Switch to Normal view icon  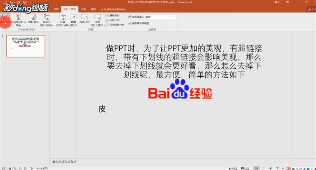tap(256, 168)
